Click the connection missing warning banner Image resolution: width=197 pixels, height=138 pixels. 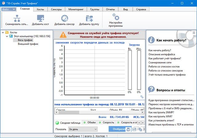pyautogui.click(x=99, y=34)
